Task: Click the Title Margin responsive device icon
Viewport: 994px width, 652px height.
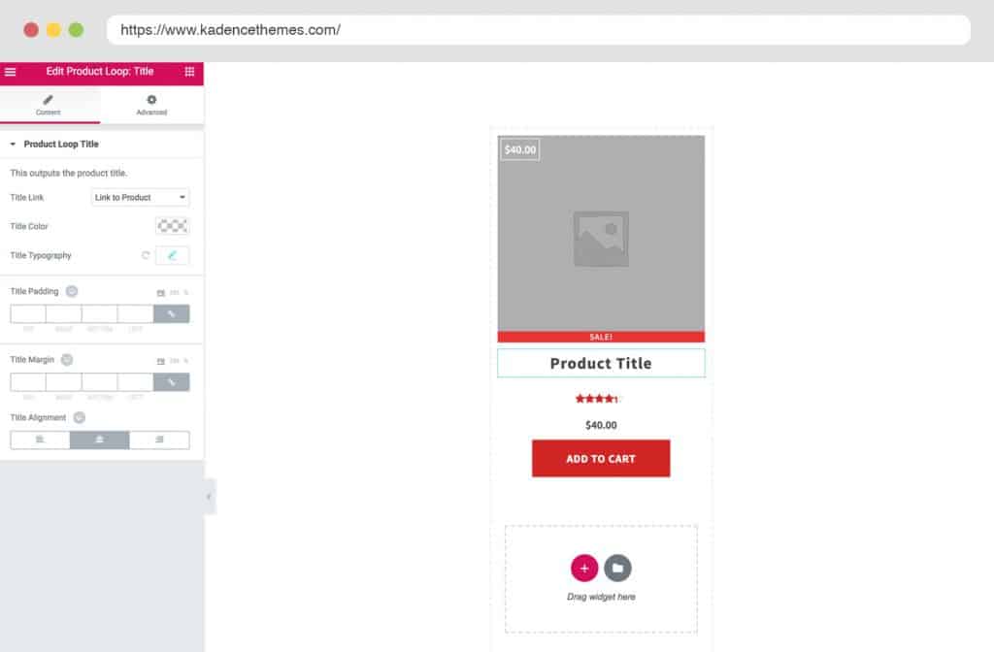Action: (67, 359)
